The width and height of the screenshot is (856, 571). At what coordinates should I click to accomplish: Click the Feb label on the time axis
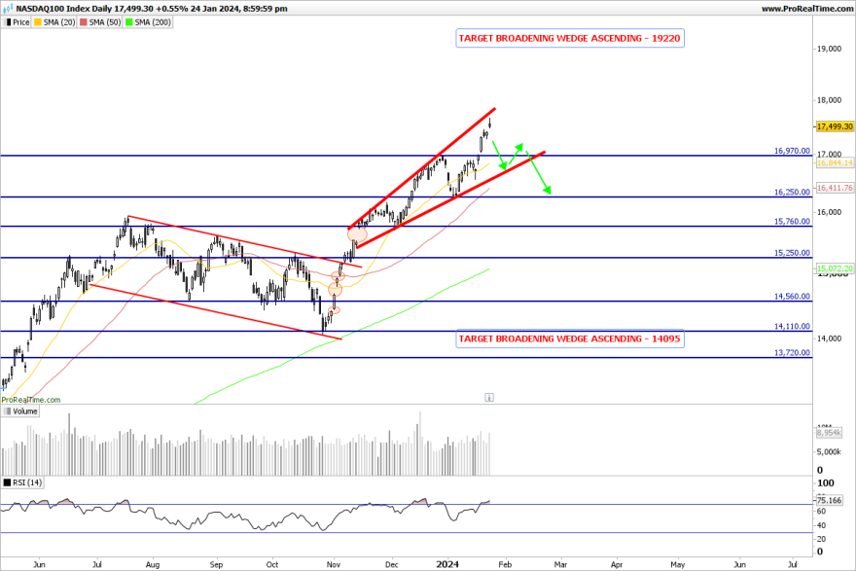click(505, 564)
